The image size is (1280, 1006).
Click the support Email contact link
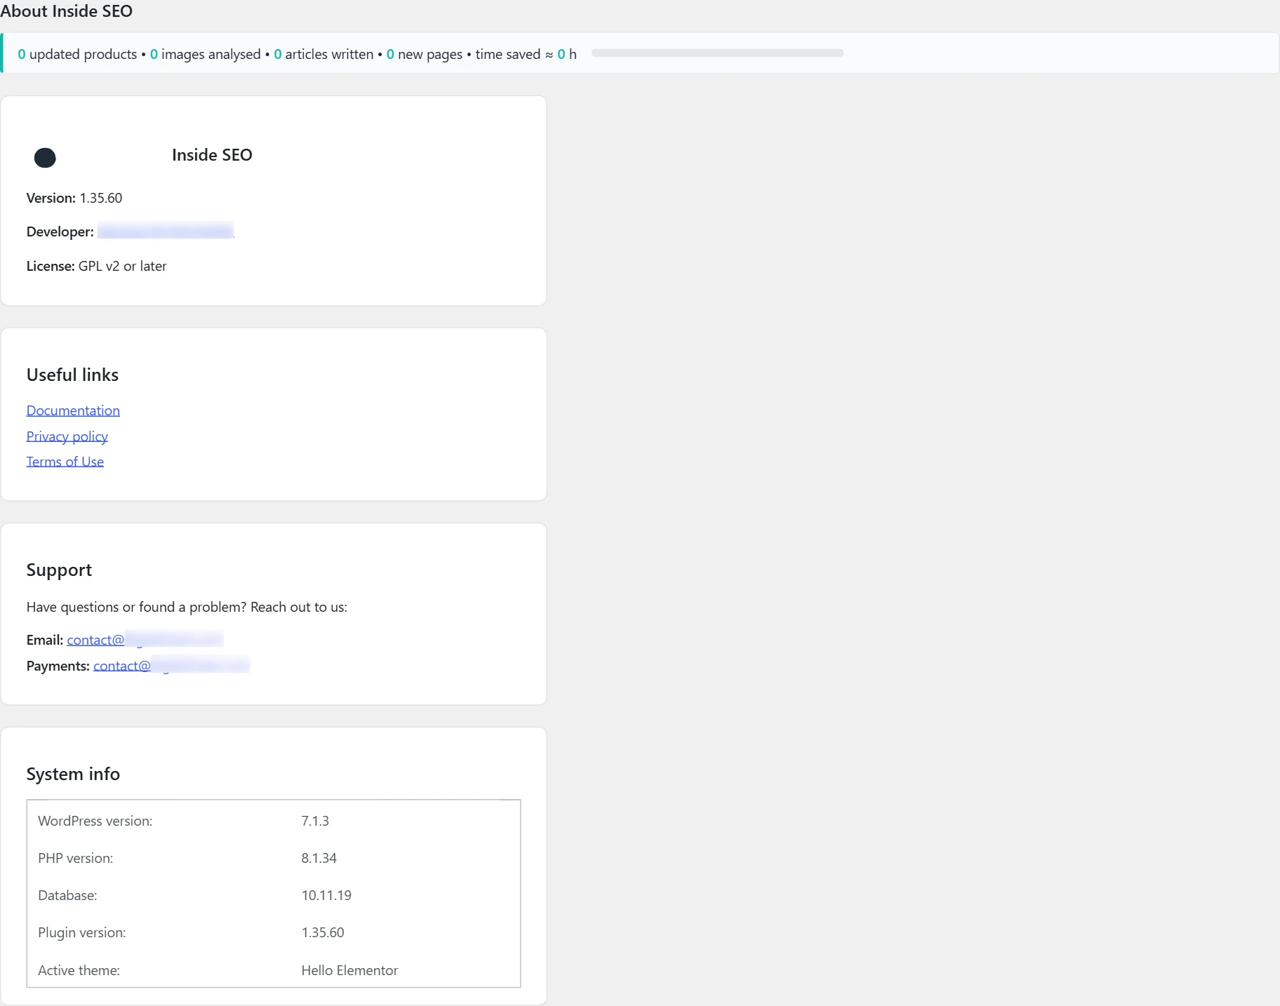(145, 640)
